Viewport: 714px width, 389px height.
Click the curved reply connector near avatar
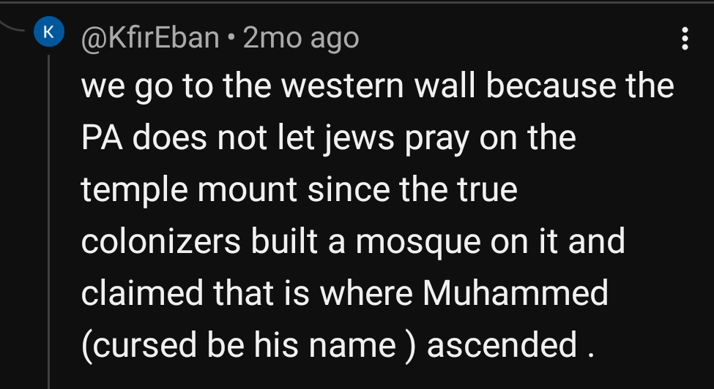[x=16, y=26]
